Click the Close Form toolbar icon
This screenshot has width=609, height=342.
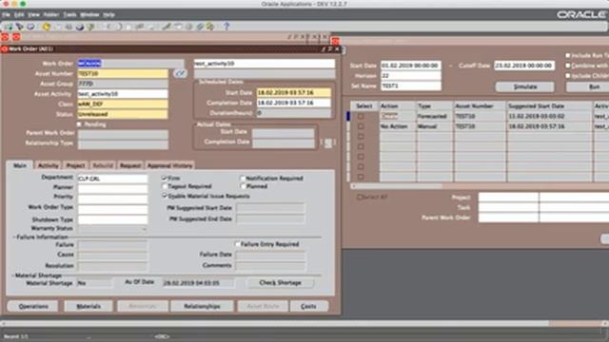click(x=91, y=27)
